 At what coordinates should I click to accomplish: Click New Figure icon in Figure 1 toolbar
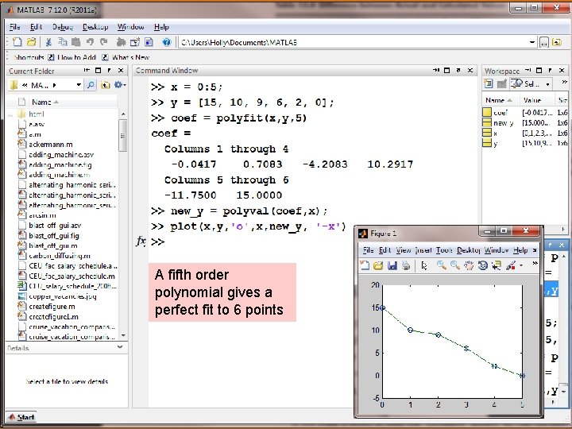click(x=365, y=265)
